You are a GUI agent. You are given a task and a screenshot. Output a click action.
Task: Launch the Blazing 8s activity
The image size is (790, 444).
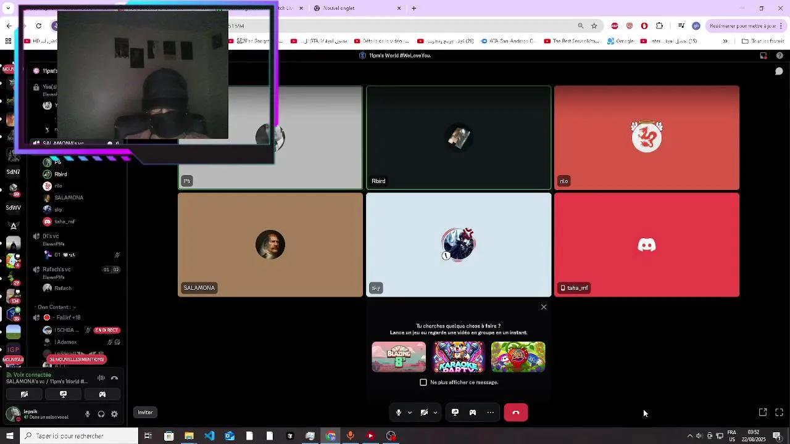click(399, 357)
